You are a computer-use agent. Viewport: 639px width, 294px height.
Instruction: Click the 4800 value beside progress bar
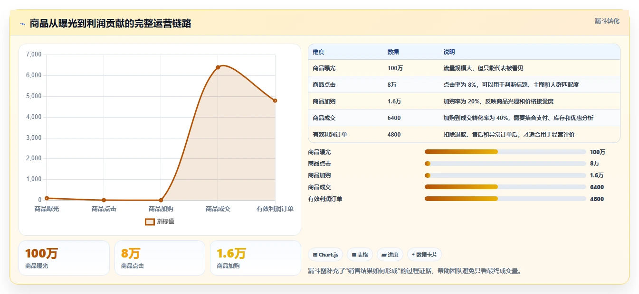point(597,199)
